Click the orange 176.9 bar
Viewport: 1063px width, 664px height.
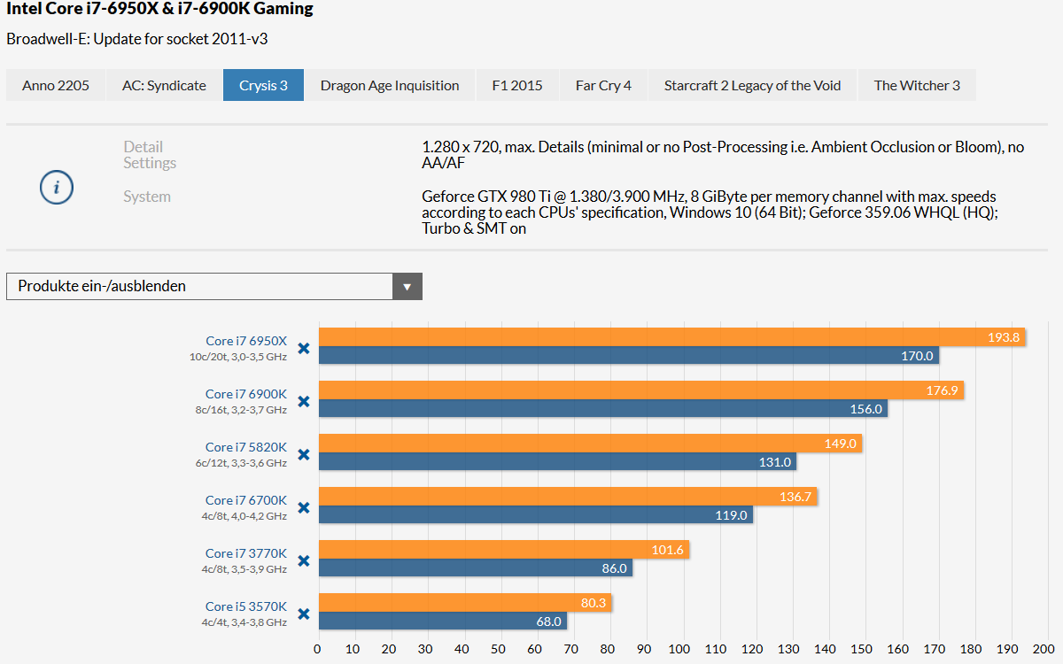(641, 390)
